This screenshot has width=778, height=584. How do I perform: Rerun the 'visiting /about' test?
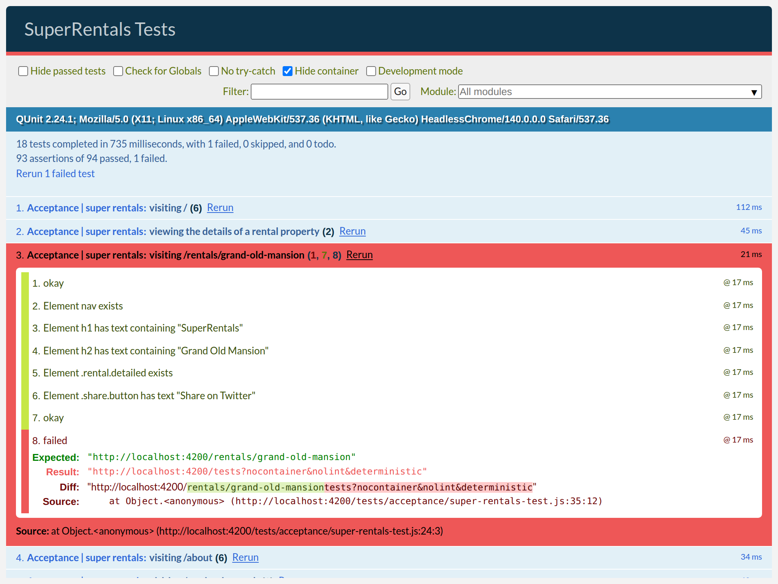pyautogui.click(x=245, y=557)
